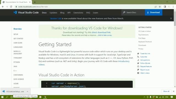Screen dimensions: 176x99
Task: Dismiss the version 1.66 banner
Action: pyautogui.click(x=171, y=18)
